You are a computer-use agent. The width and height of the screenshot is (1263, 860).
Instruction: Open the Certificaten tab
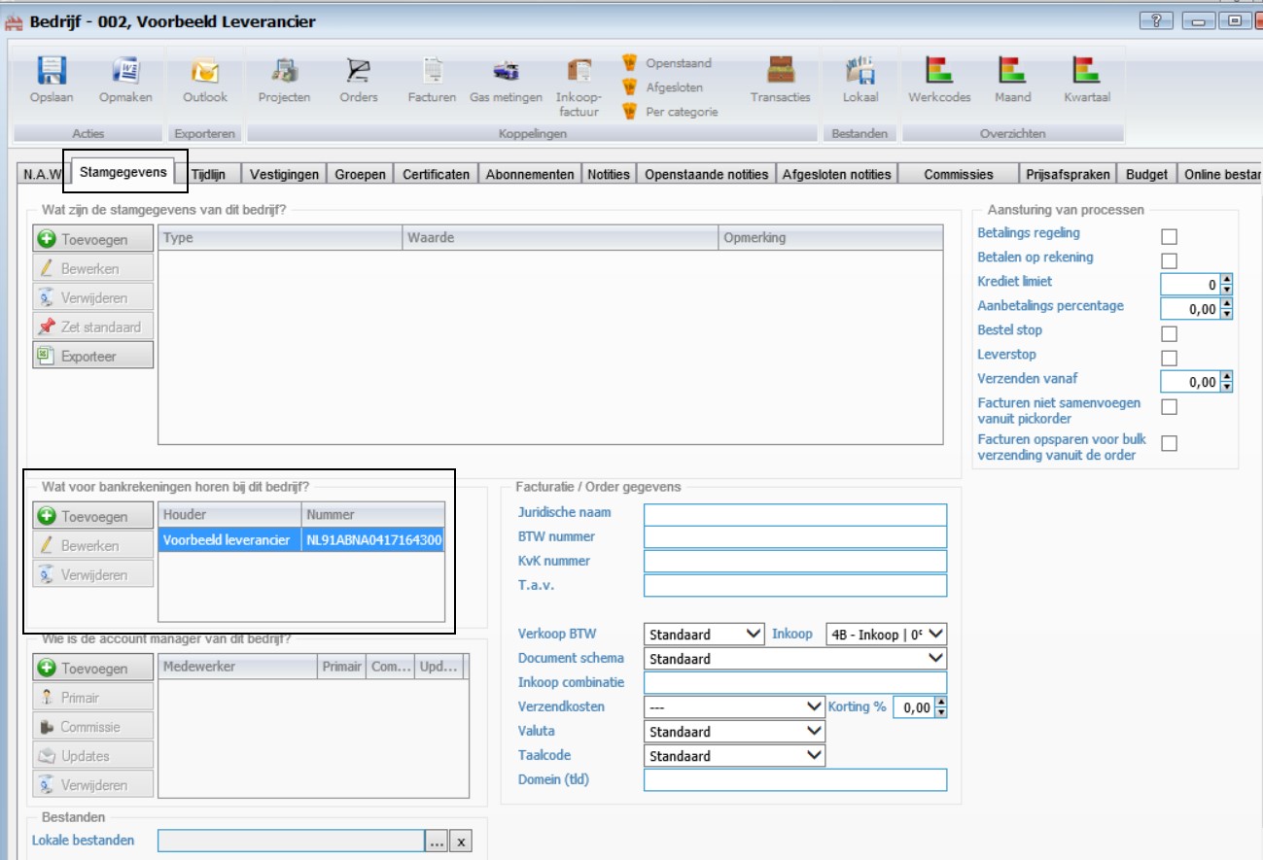point(437,175)
